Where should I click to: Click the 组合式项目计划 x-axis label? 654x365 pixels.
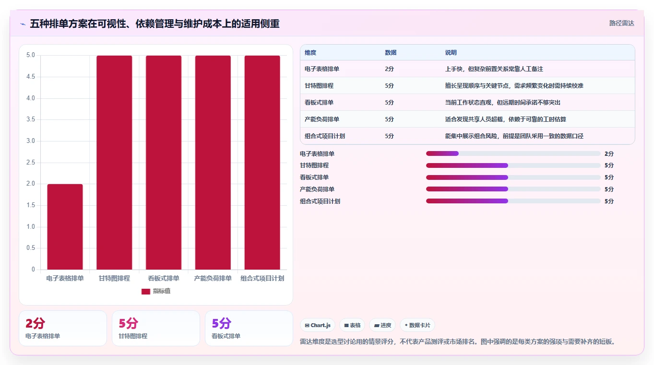(x=262, y=278)
